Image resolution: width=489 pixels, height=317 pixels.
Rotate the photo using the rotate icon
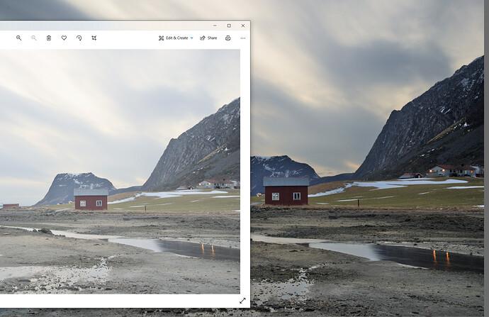pyautogui.click(x=79, y=38)
